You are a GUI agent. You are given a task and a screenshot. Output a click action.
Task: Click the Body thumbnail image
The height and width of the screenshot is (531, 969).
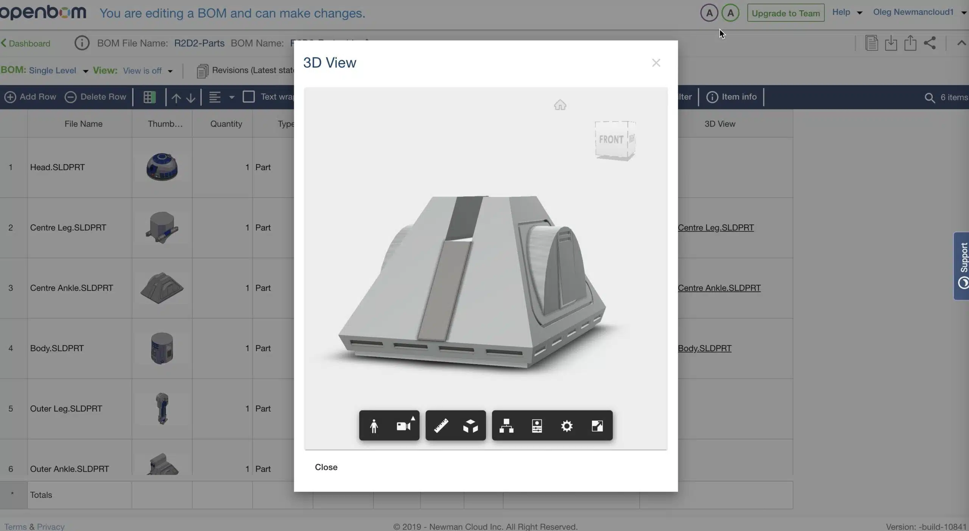tap(162, 348)
